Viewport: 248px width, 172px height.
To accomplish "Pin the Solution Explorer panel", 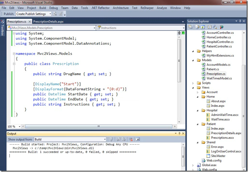I will (x=240, y=21).
